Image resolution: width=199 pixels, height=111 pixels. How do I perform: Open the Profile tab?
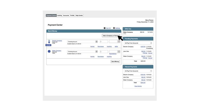click(x=72, y=15)
